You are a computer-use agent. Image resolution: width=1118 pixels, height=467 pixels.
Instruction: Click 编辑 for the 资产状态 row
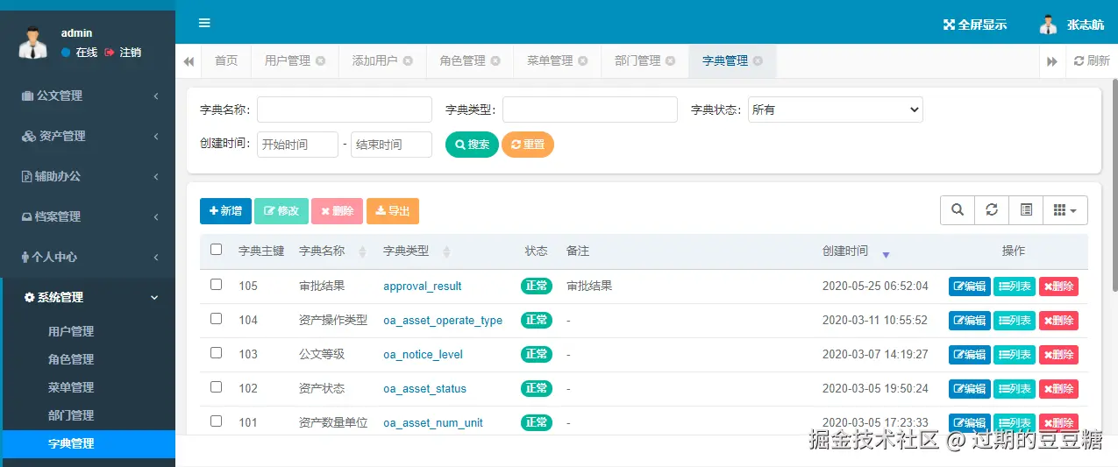click(x=970, y=389)
